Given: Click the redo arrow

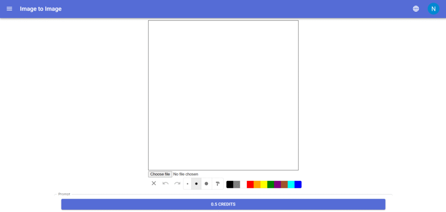Looking at the screenshot, I should (177, 183).
